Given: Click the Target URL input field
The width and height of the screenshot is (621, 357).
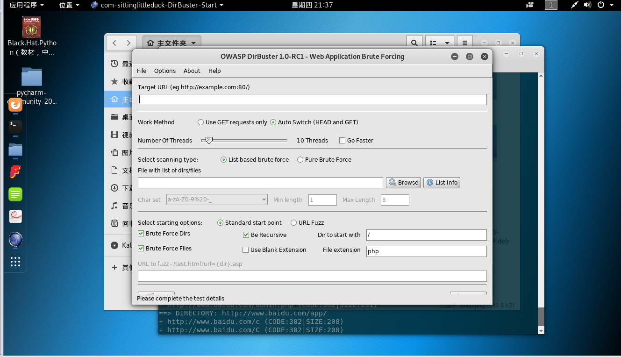Looking at the screenshot, I should 312,100.
